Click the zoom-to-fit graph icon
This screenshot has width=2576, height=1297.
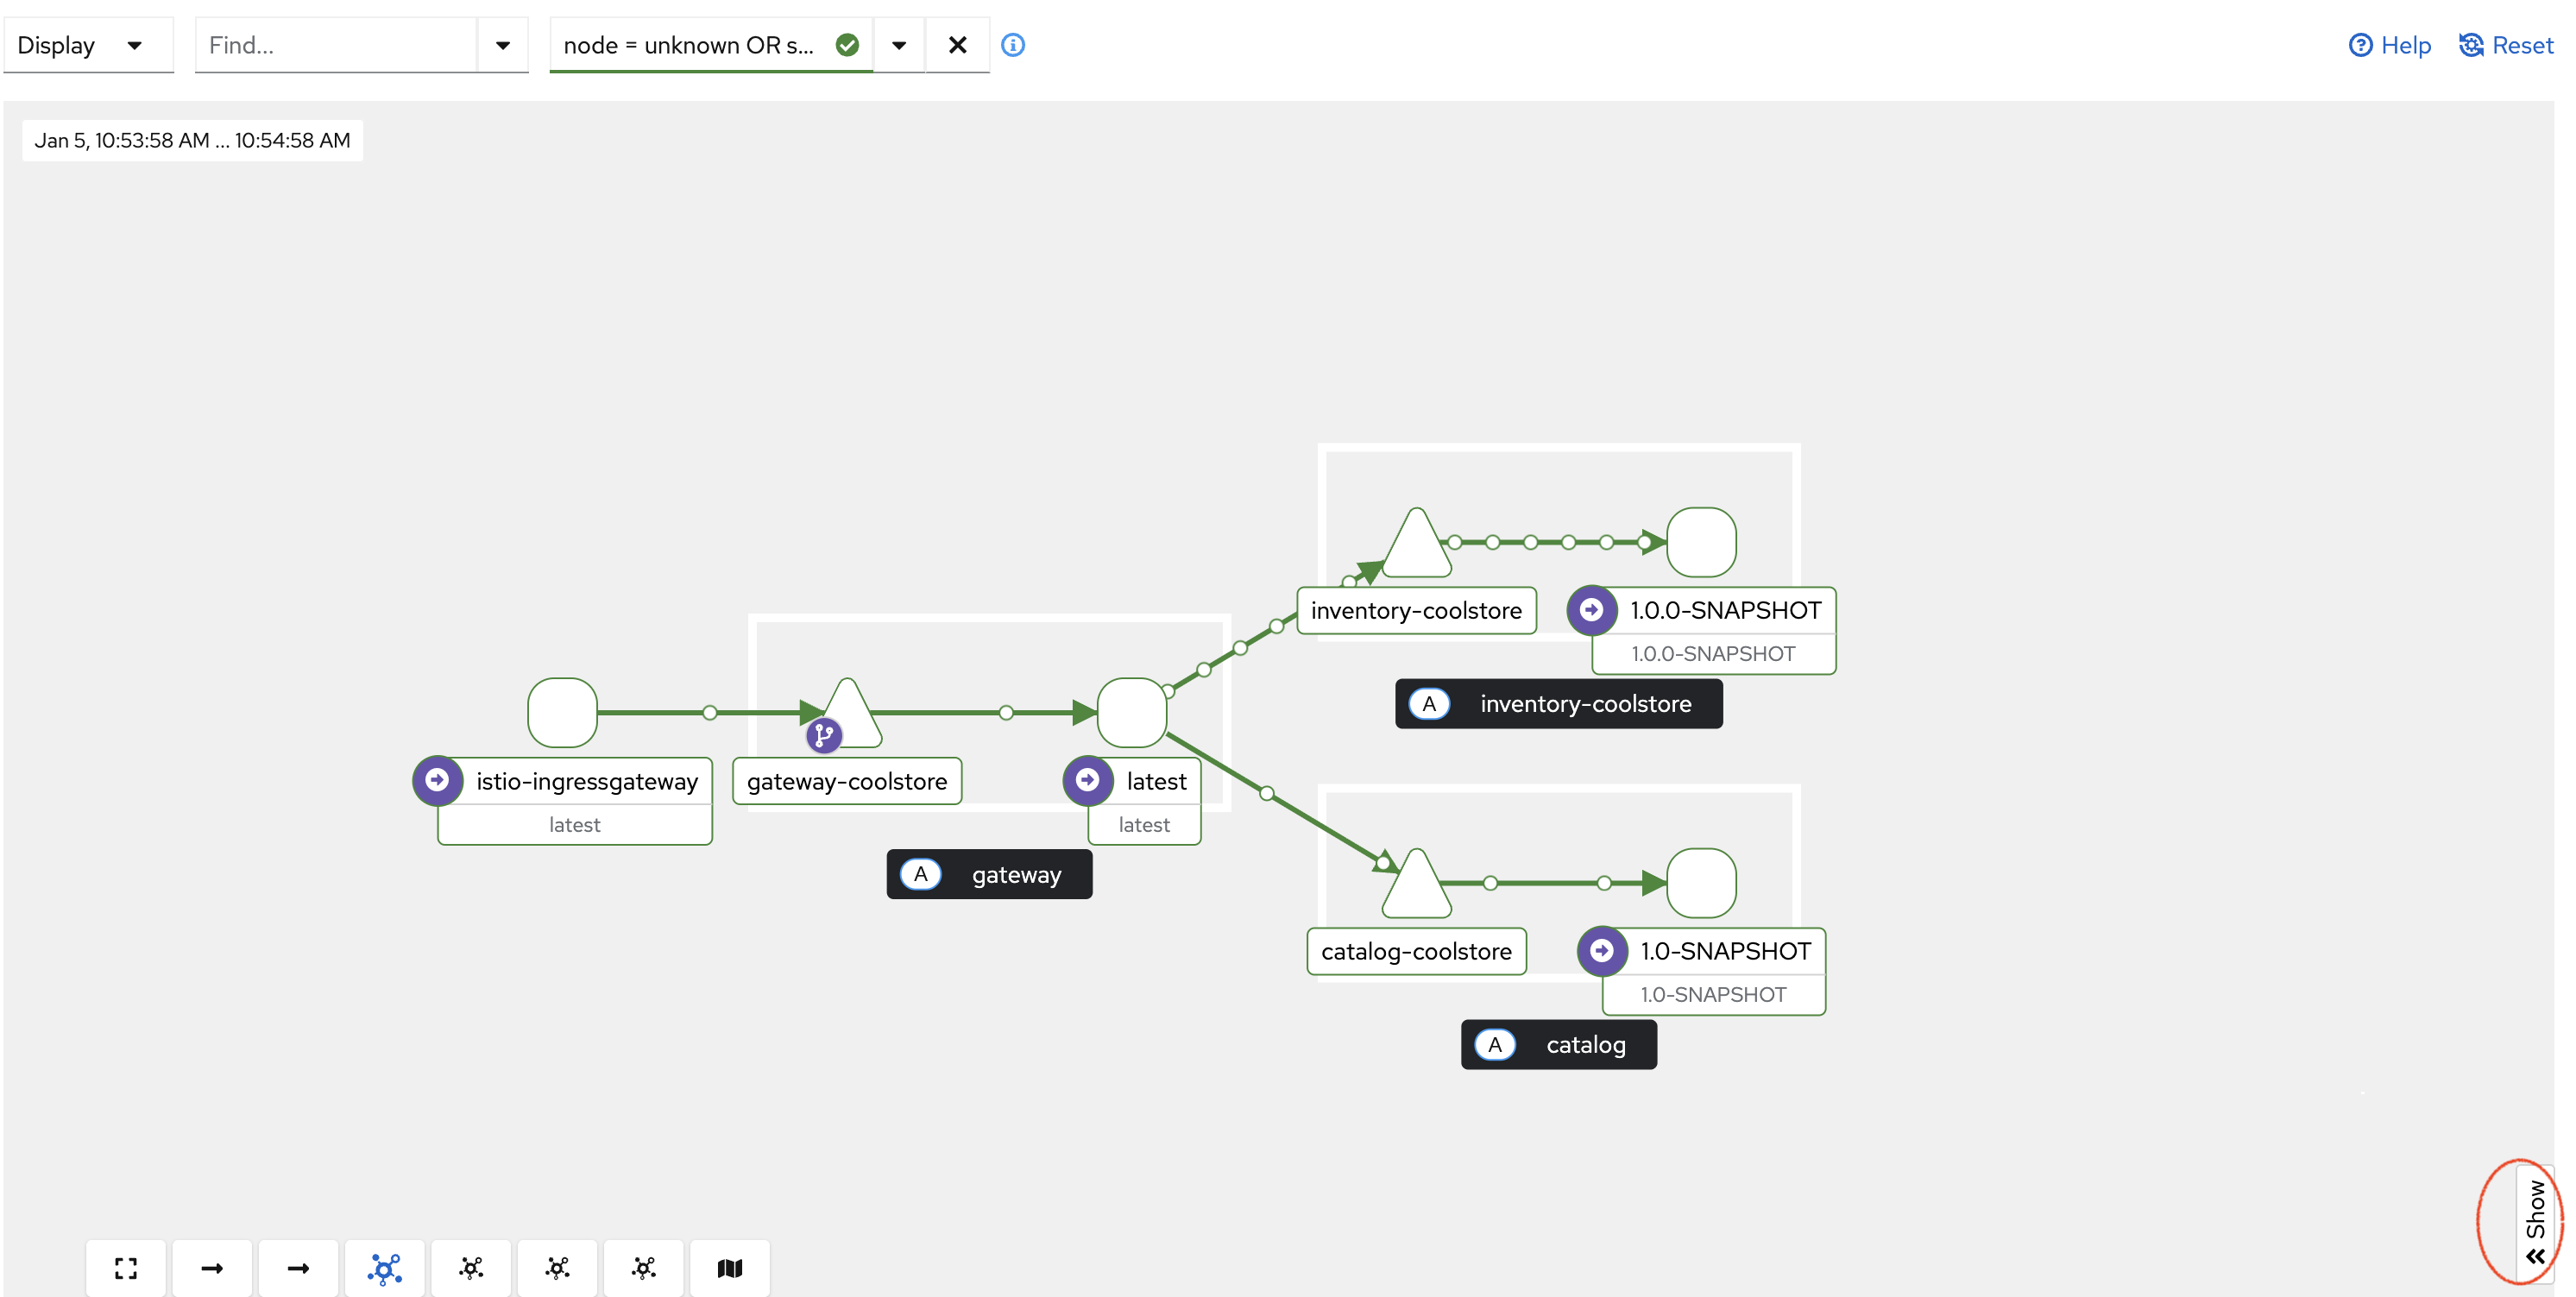pos(125,1268)
